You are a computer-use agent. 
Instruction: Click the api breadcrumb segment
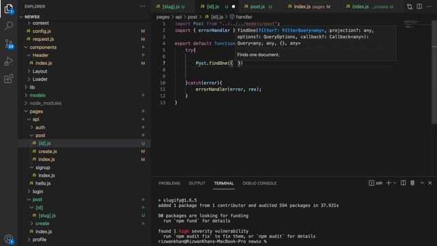pyautogui.click(x=178, y=16)
